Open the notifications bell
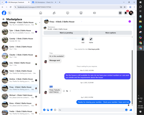Image resolution: width=144 pixels, height=115 pixels. pyautogui.click(x=126, y=13)
